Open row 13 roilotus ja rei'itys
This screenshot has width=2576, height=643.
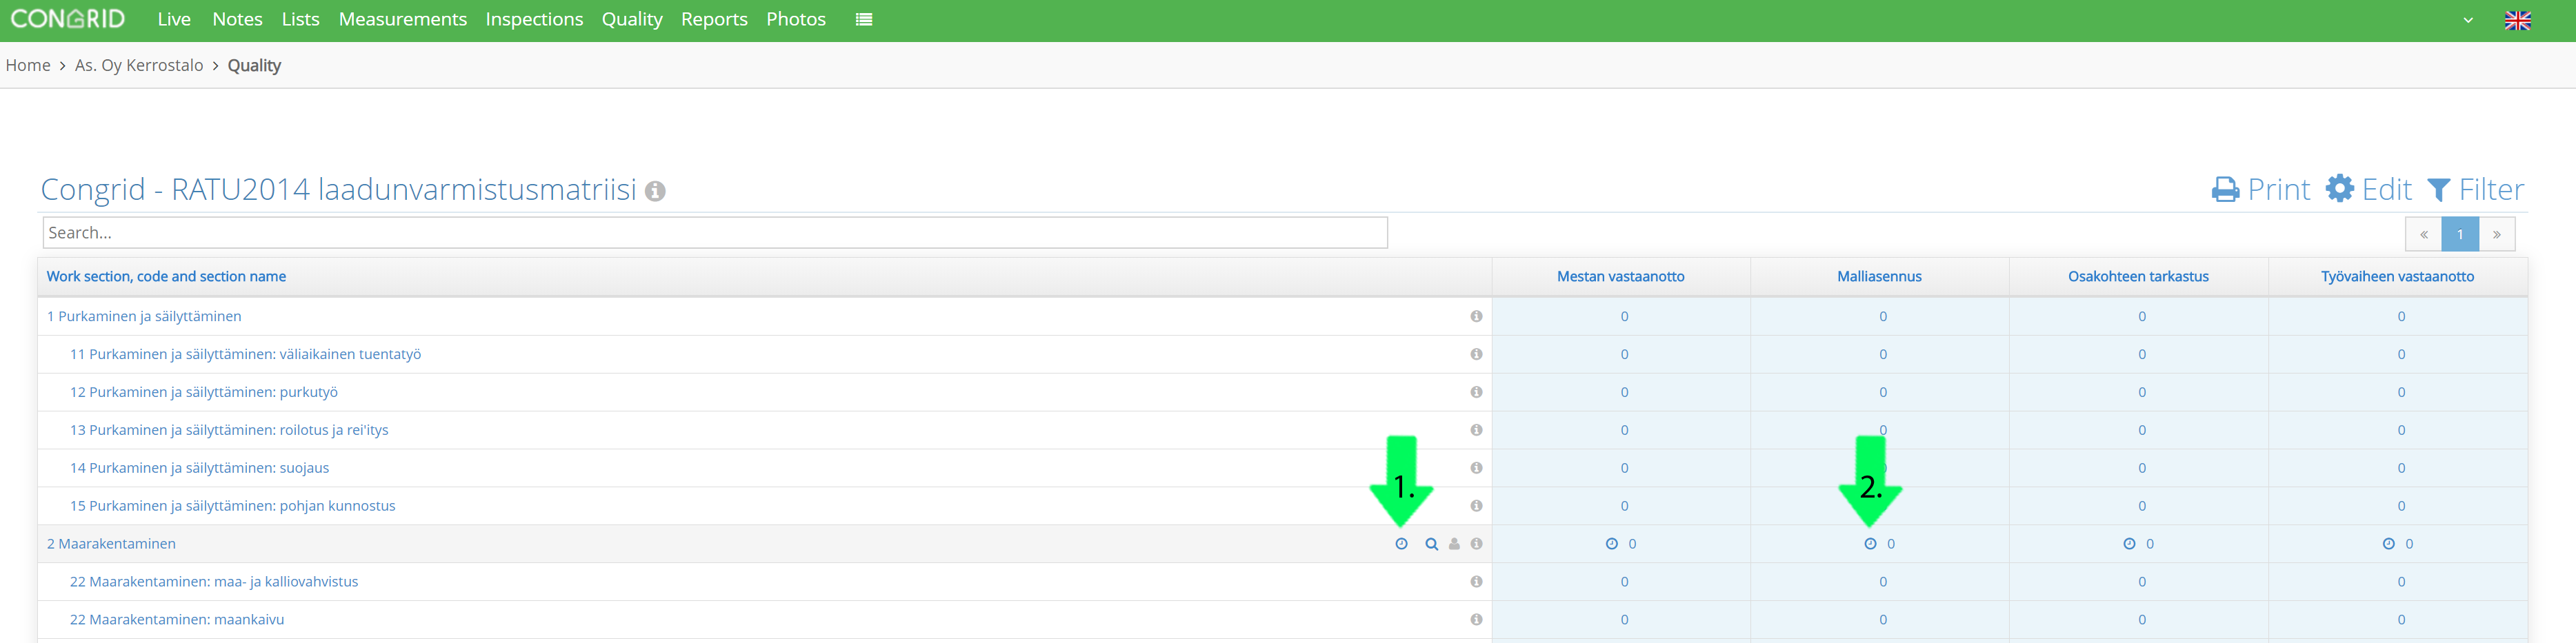pyautogui.click(x=229, y=430)
